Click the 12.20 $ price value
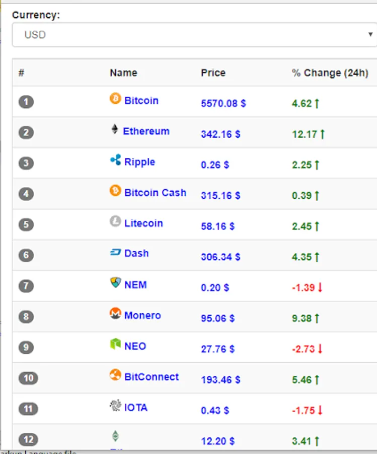This screenshot has width=377, height=454. coord(218,441)
